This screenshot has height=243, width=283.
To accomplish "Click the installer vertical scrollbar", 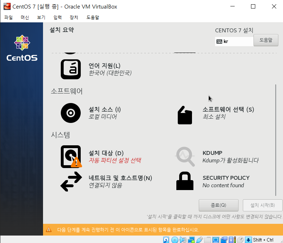I will (x=276, y=140).
